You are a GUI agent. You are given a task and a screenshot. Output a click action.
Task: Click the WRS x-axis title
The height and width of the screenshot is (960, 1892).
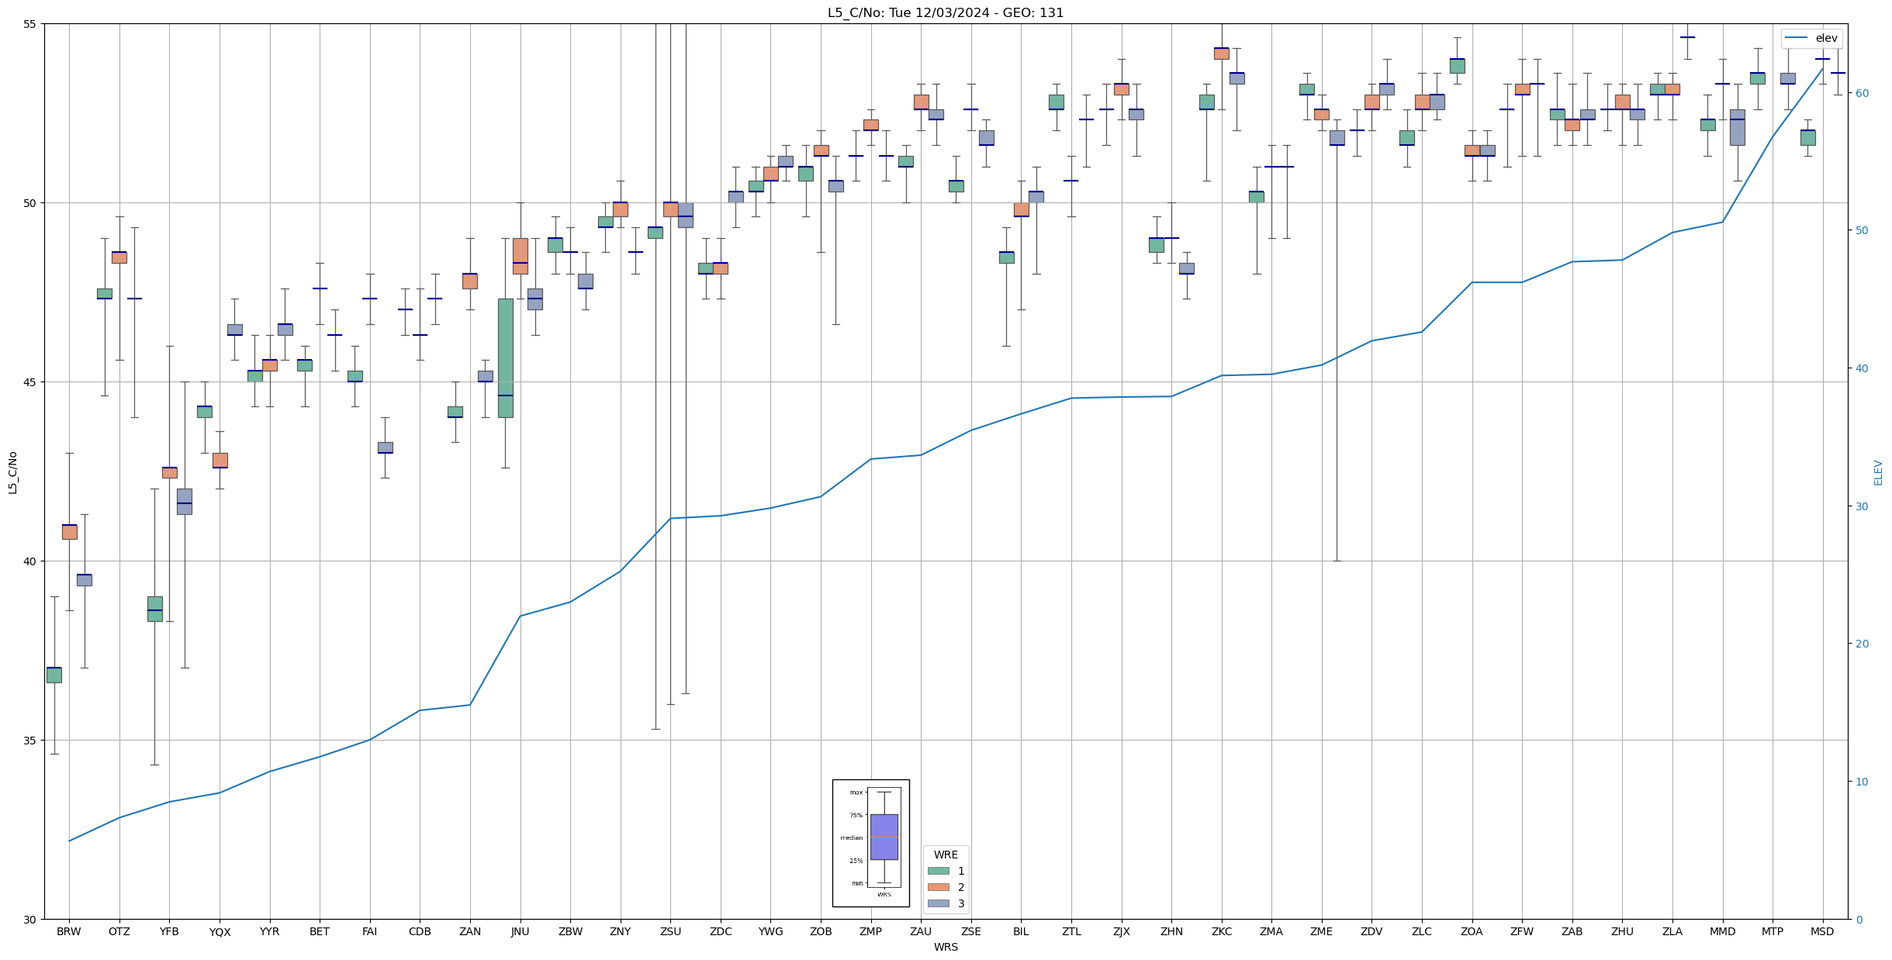coord(945,947)
